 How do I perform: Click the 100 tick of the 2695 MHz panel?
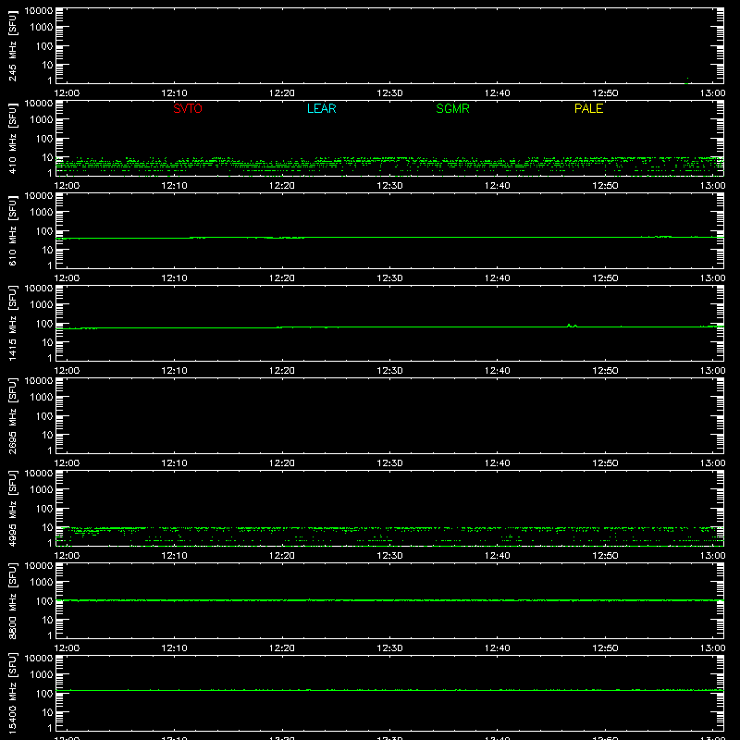(x=44, y=415)
